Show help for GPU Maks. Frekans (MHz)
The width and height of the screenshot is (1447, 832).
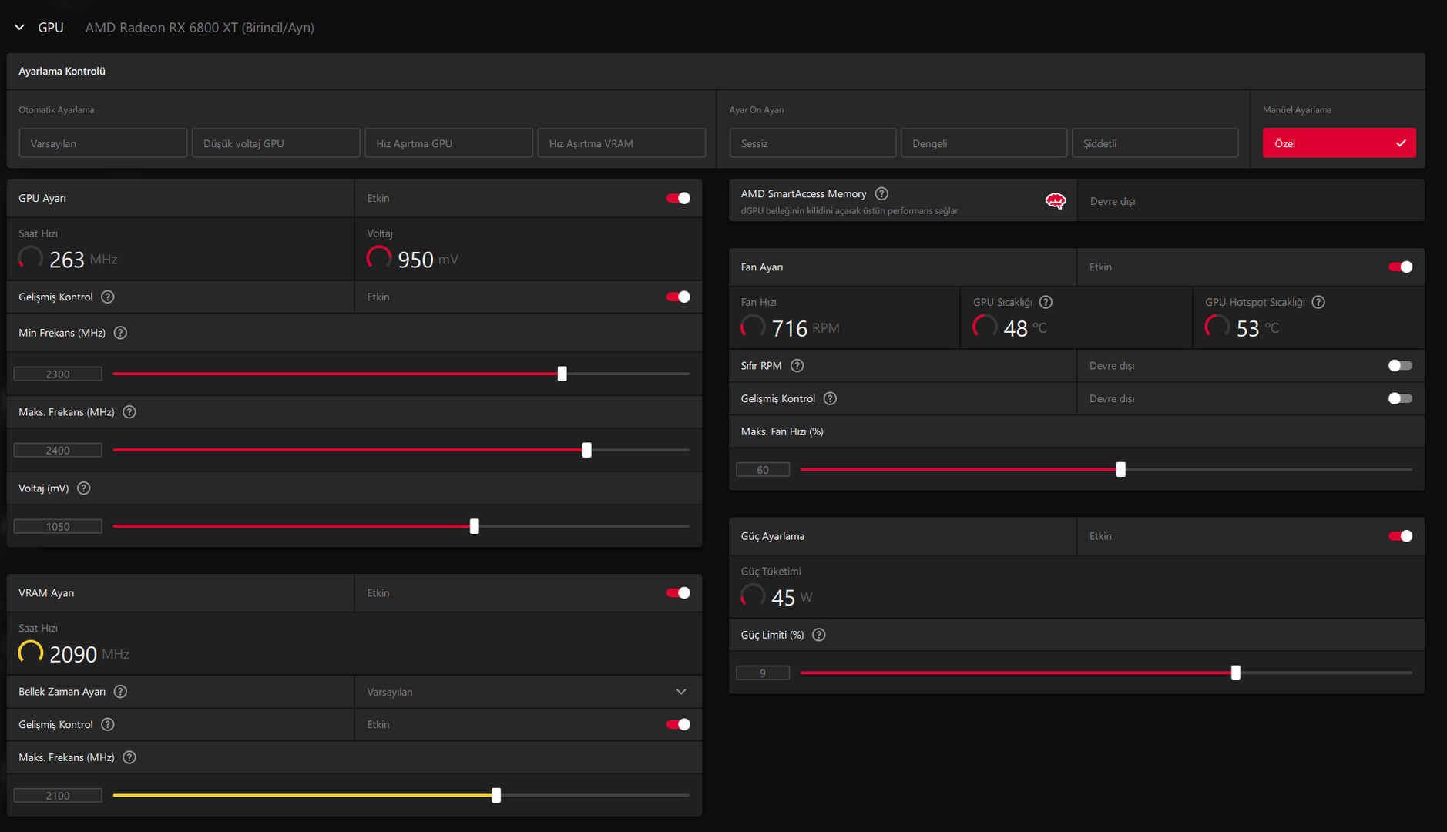point(129,412)
